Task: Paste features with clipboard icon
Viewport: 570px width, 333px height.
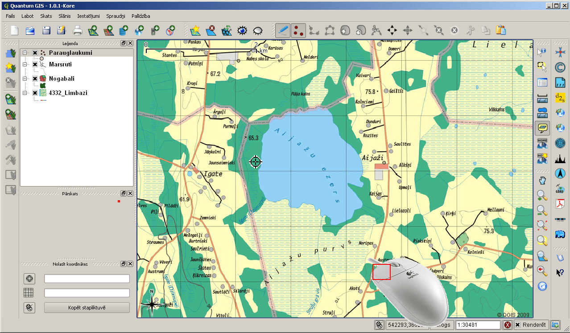Action: (x=501, y=30)
